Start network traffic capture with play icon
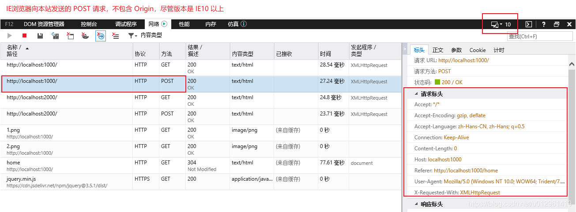Image resolution: width=576 pixels, height=212 pixels. (10, 36)
